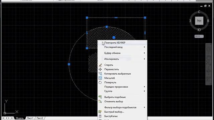Click the Отменить выбор menu entry text
The image size is (214, 120).
(114, 101)
